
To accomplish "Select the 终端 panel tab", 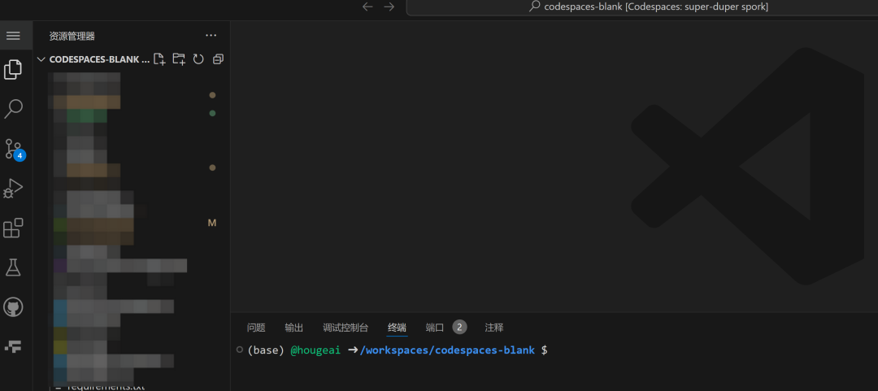I will click(397, 328).
